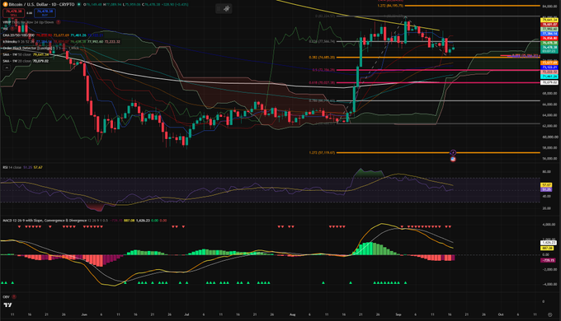Click the blue BUY price button
The height and width of the screenshot is (321, 561).
45,13
